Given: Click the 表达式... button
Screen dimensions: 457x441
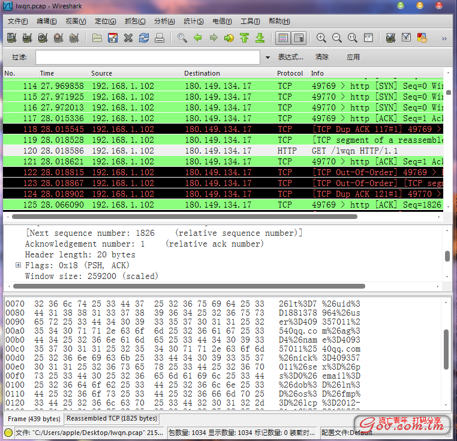Looking at the screenshot, I should (x=291, y=57).
